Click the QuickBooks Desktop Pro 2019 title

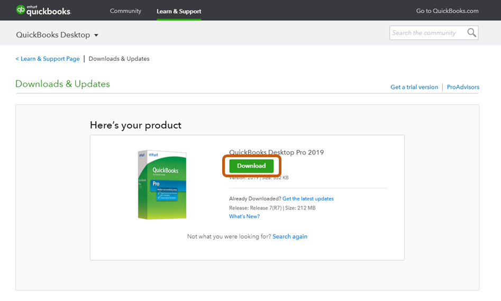click(276, 152)
